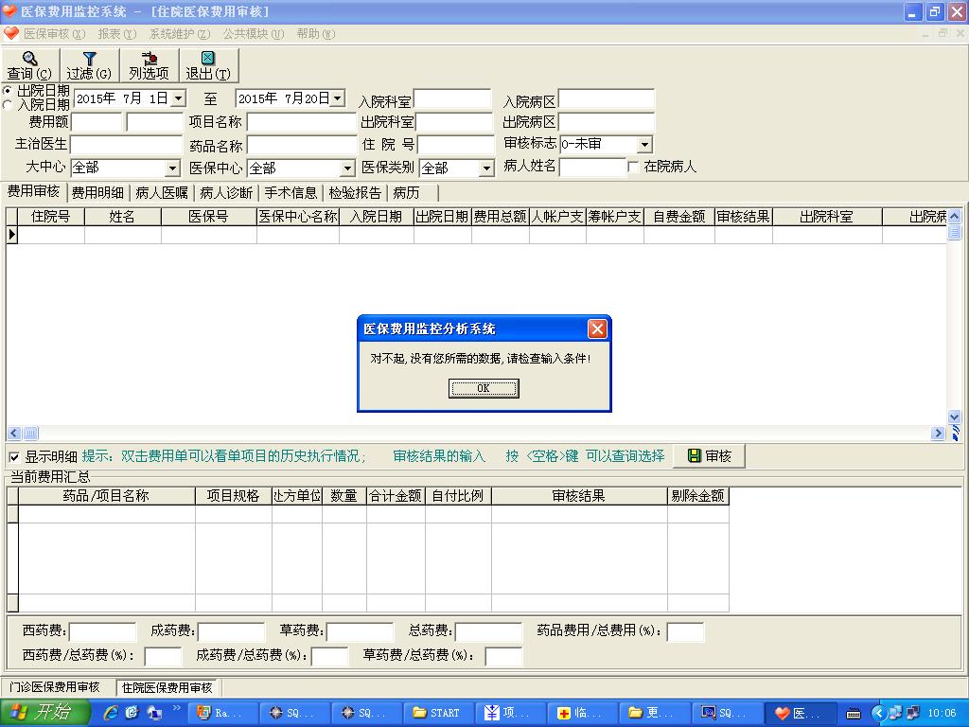Switch to the 手术信息 tab
This screenshot has width=969, height=727.
point(291,193)
